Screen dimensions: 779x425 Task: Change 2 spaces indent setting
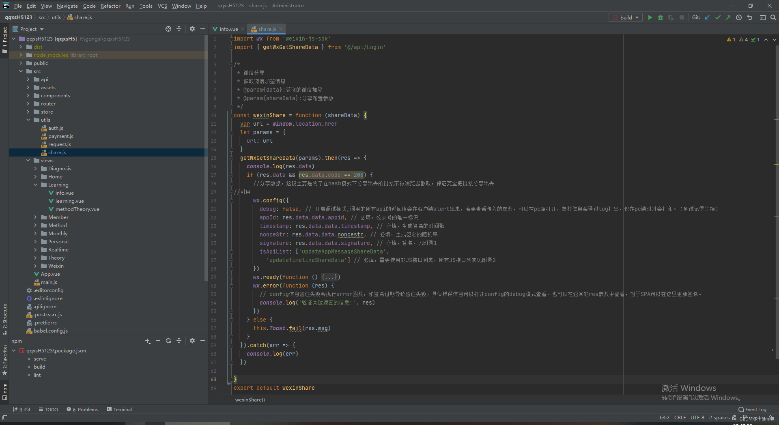point(719,418)
